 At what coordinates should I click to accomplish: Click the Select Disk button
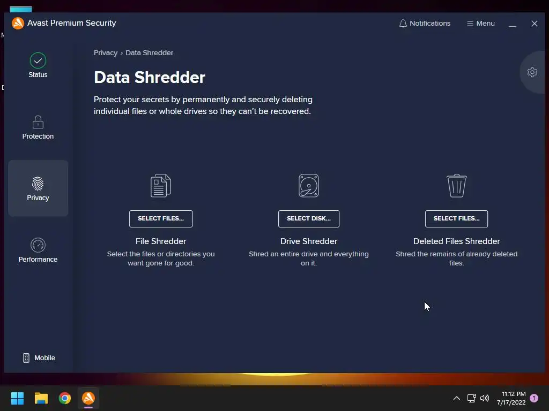click(x=309, y=219)
